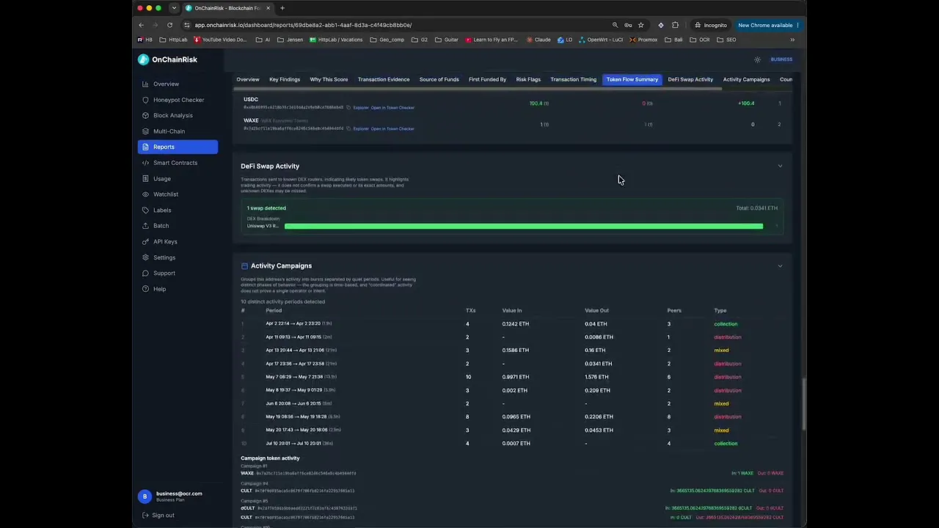
Task: Reload the page with browser refresh icon
Action: pyautogui.click(x=169, y=25)
